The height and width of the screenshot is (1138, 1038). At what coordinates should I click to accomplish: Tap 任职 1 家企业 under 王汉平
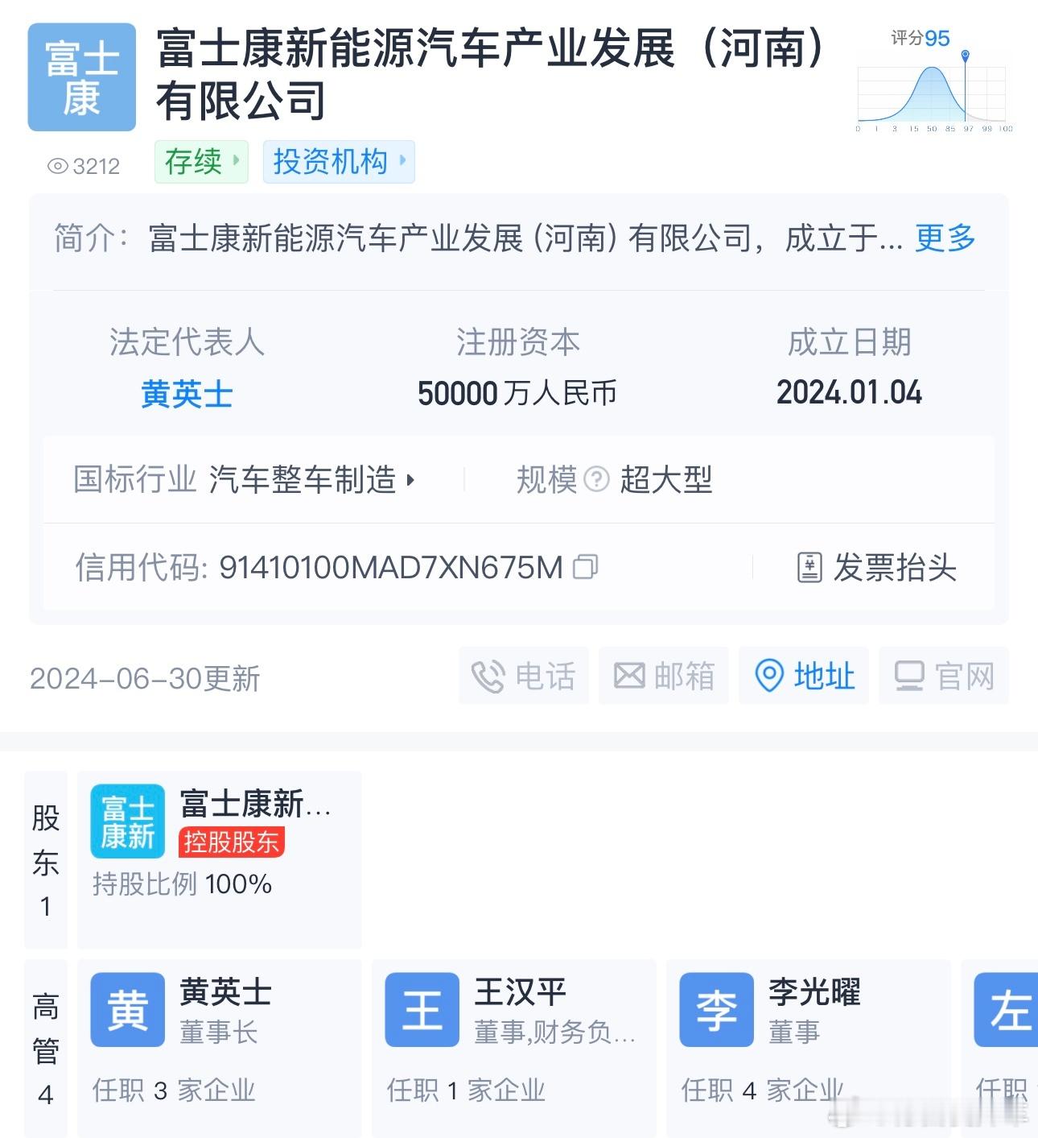pos(466,1090)
